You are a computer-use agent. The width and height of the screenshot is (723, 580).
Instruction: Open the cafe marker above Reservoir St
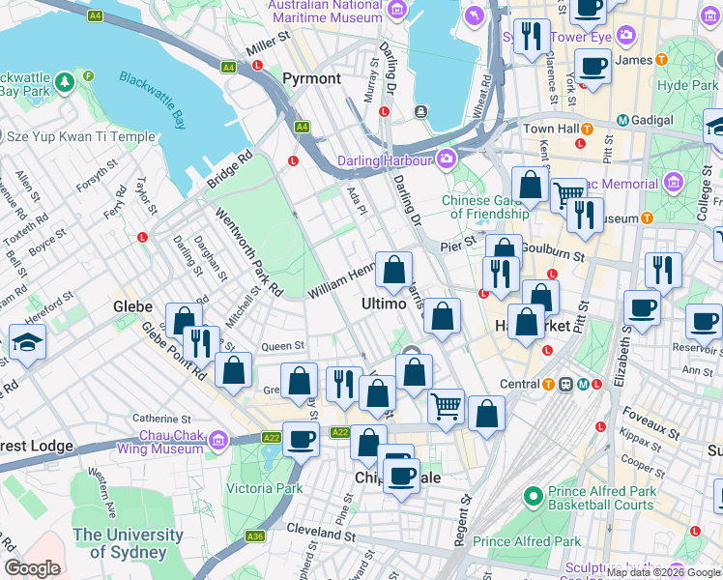[x=704, y=325]
